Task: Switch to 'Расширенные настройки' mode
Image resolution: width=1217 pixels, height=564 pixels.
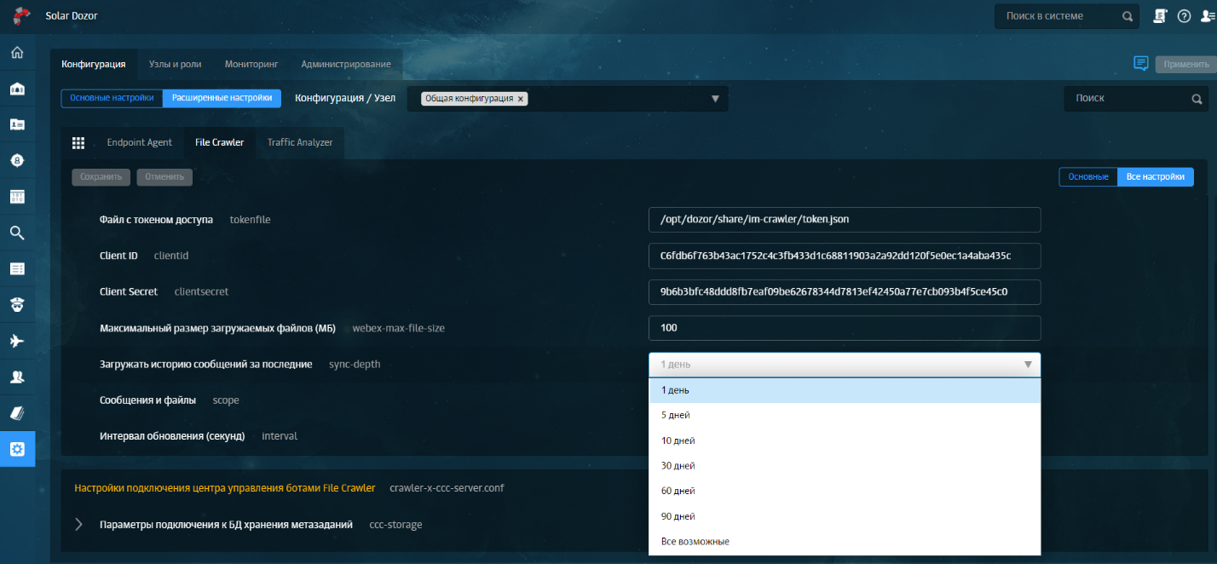Action: click(222, 98)
